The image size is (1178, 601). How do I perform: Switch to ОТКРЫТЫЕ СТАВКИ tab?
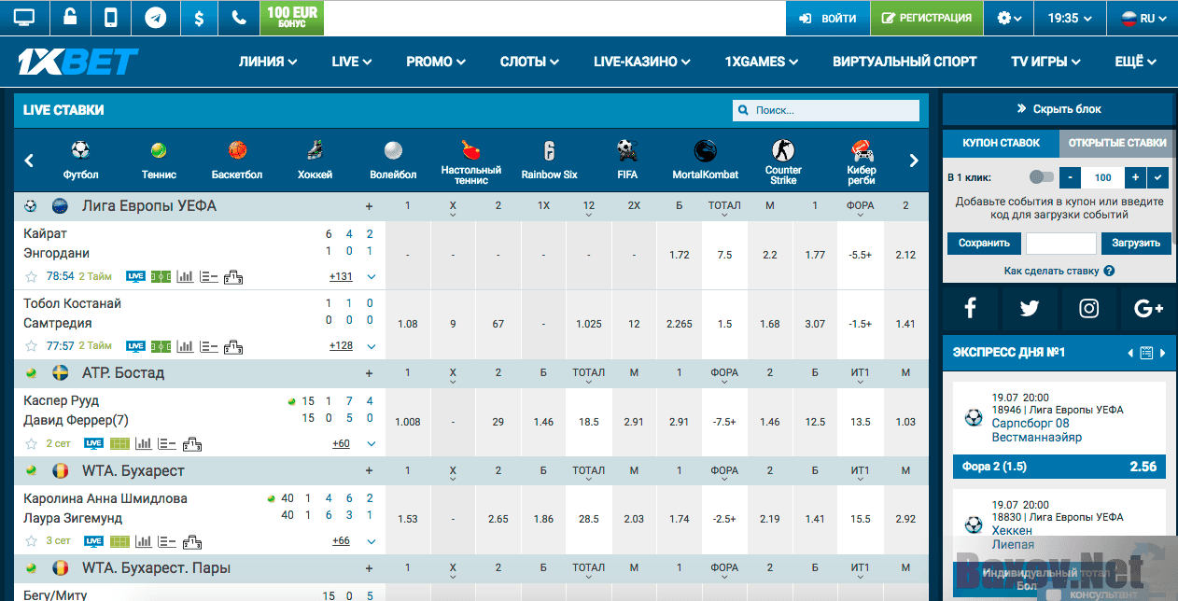click(1117, 143)
